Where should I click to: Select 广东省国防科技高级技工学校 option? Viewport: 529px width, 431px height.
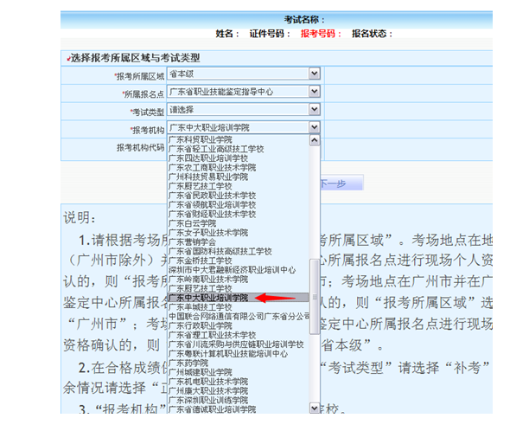click(x=220, y=251)
